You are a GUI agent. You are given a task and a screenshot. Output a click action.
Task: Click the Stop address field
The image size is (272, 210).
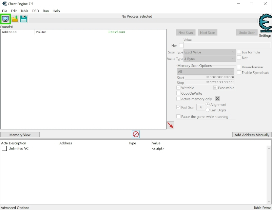(x=210, y=82)
